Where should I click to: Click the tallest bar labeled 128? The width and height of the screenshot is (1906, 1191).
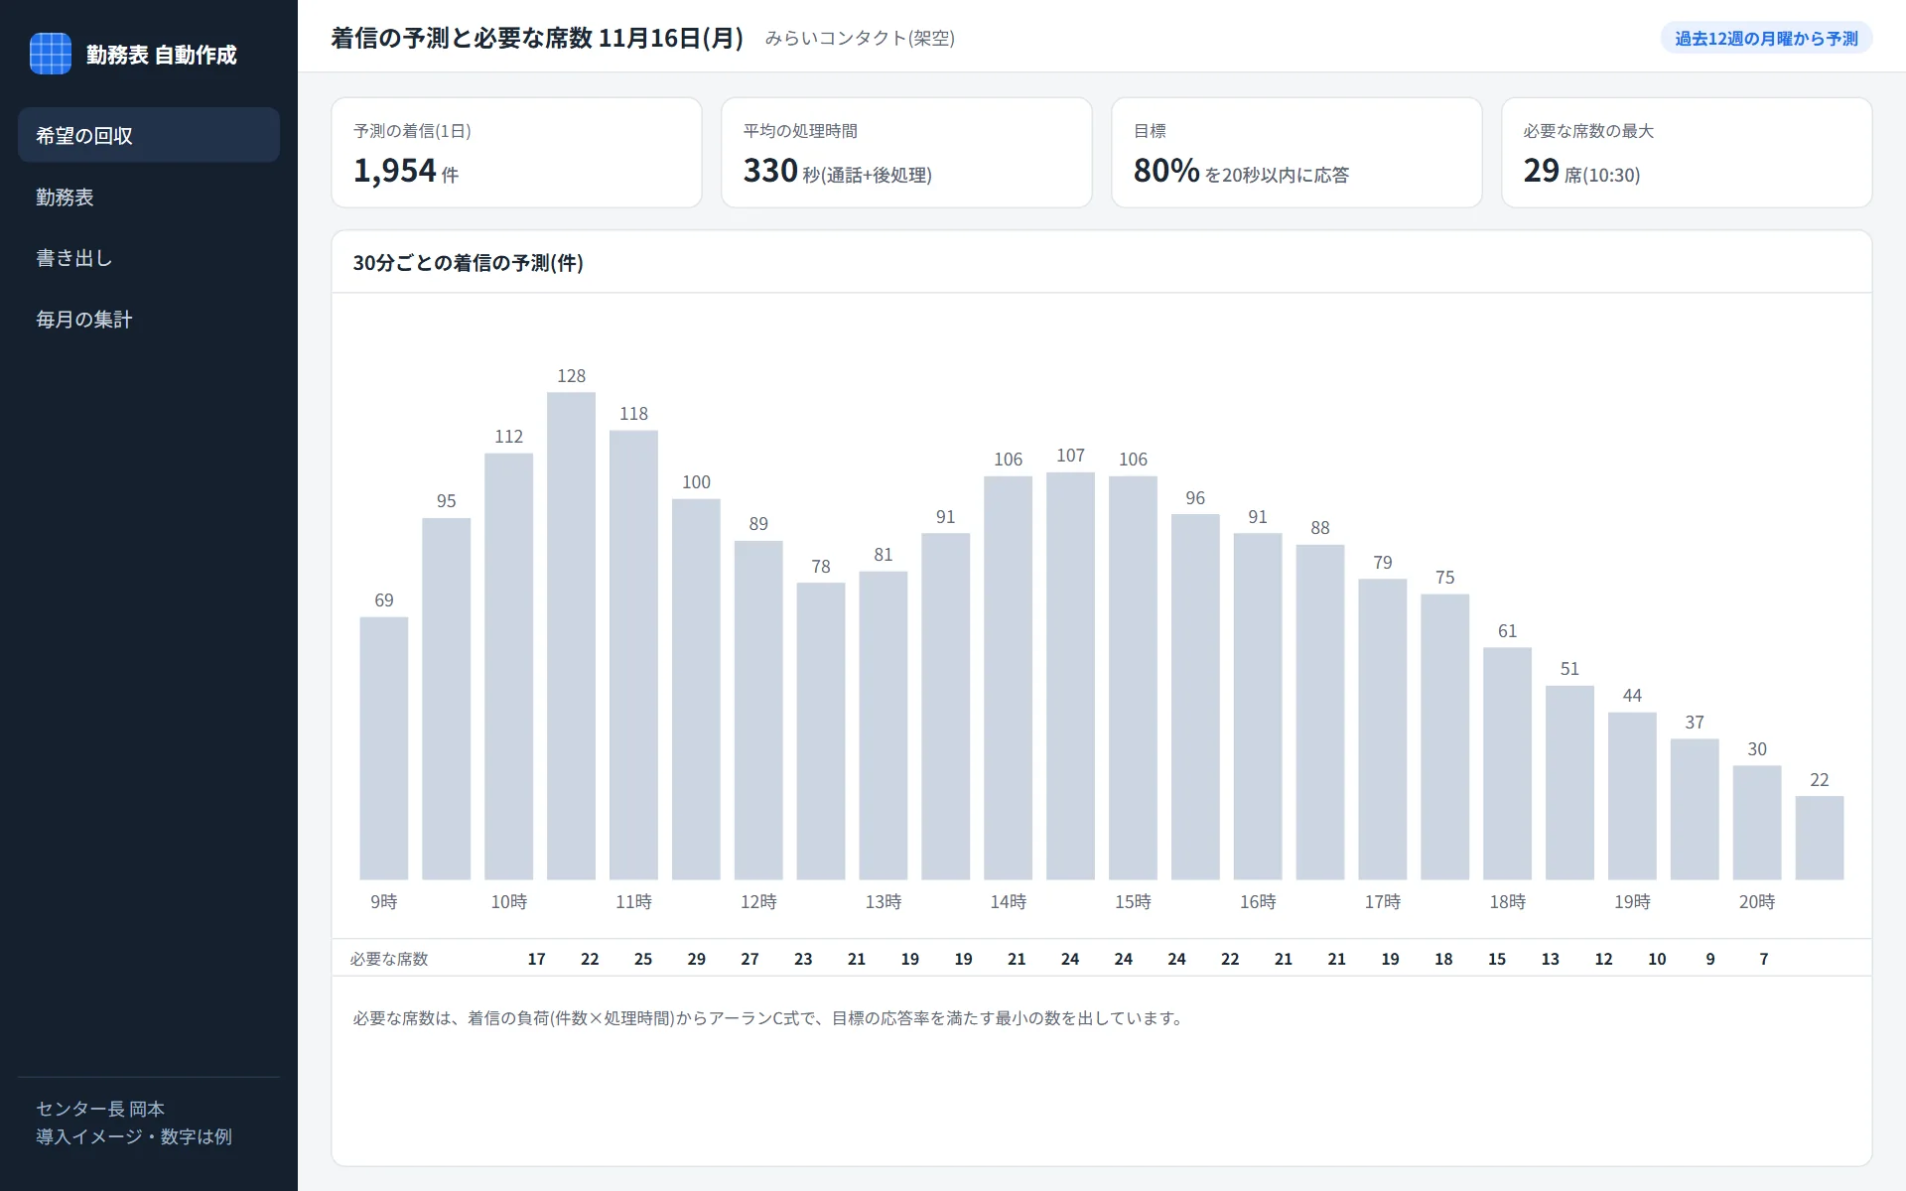[572, 635]
